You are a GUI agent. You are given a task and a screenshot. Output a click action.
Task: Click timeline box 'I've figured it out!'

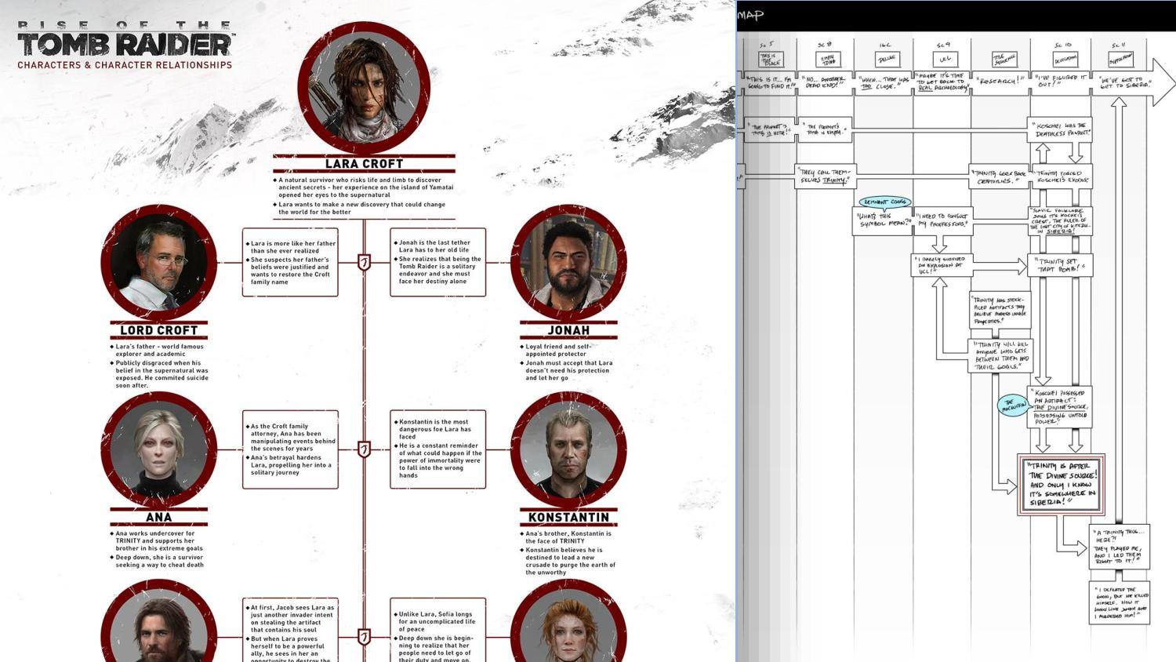coord(1061,82)
